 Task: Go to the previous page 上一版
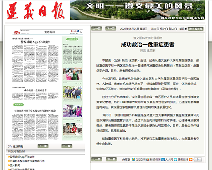43,146
